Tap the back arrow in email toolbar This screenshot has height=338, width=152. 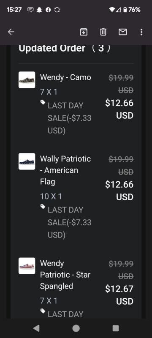11,32
